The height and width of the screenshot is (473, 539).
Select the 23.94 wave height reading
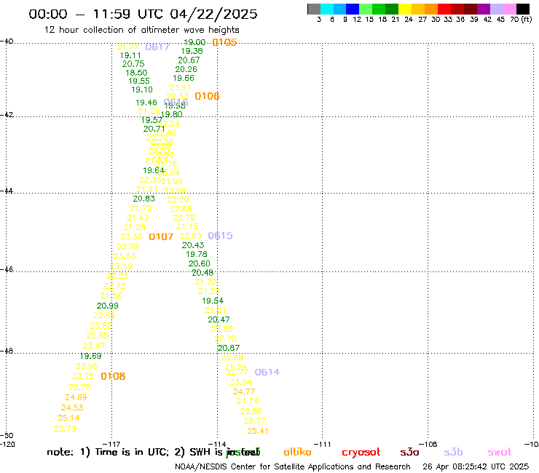[x=240, y=382]
